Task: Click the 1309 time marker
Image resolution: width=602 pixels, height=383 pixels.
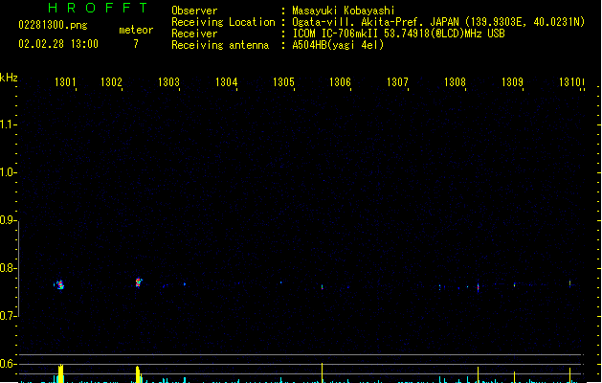Action: (x=513, y=82)
